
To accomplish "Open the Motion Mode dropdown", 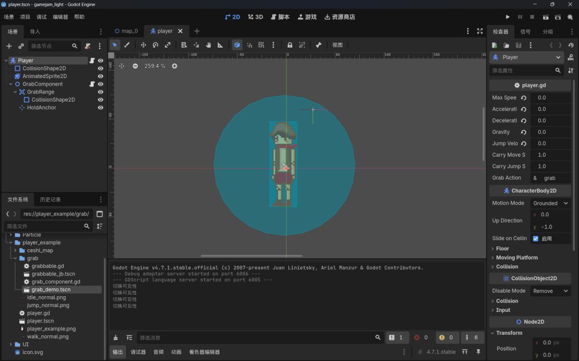I will click(x=550, y=203).
